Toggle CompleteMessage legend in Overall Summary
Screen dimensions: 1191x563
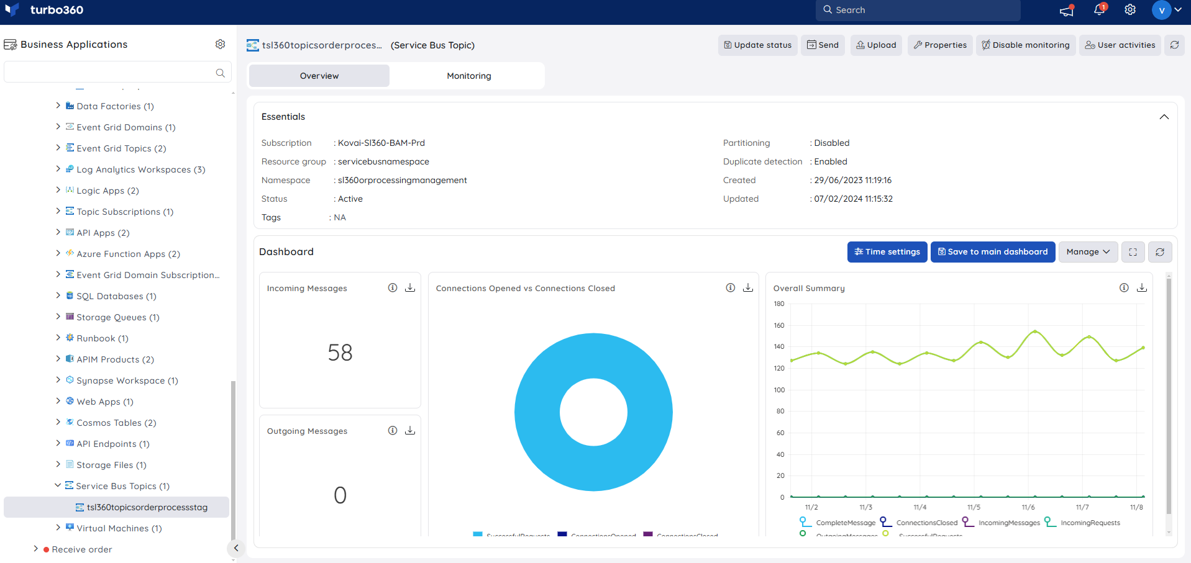[837, 523]
